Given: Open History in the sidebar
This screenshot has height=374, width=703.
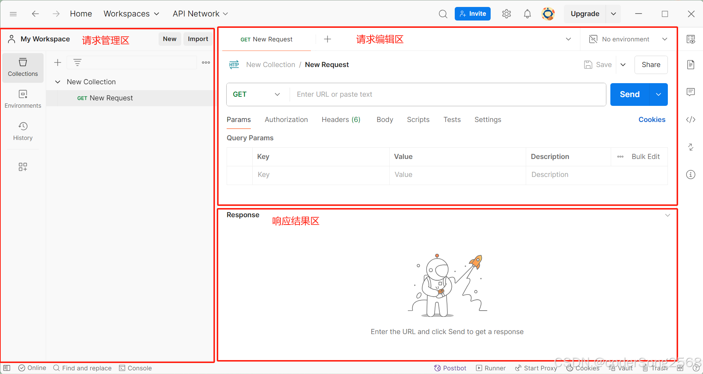Looking at the screenshot, I should pos(23,132).
